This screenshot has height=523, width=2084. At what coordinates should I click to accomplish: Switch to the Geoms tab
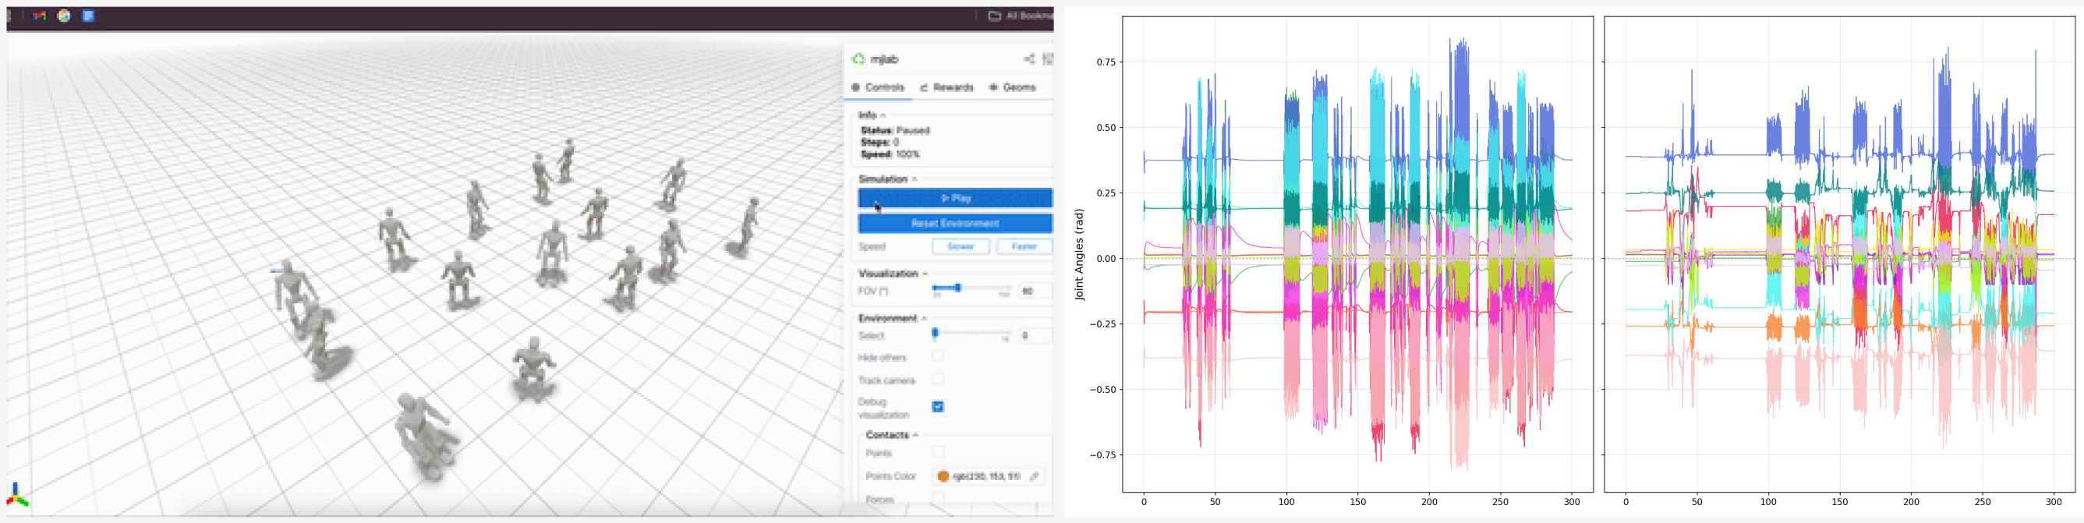tap(1012, 87)
